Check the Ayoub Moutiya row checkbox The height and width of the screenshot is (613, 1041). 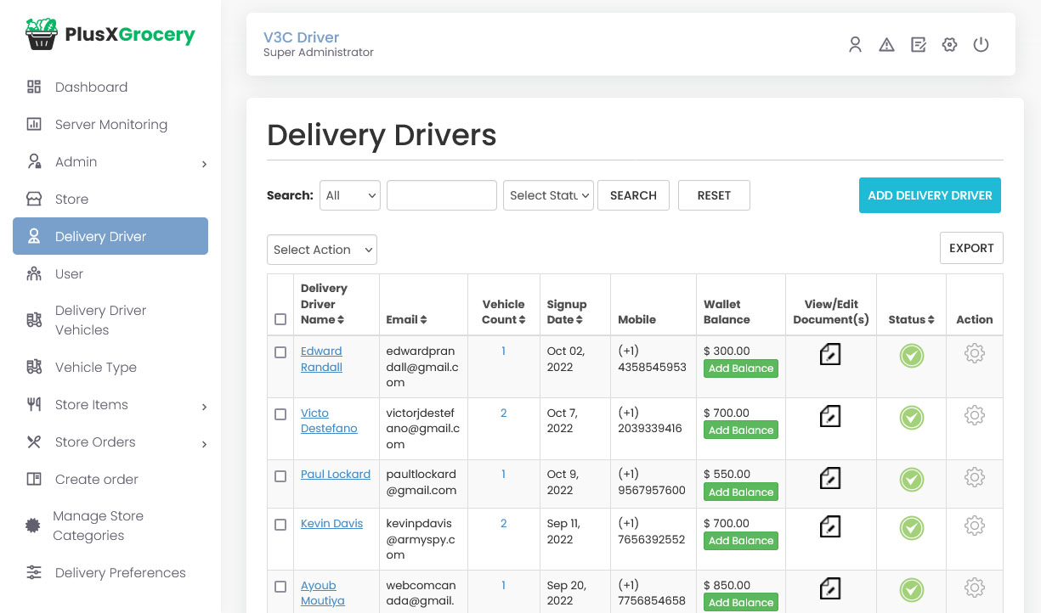coord(280,587)
